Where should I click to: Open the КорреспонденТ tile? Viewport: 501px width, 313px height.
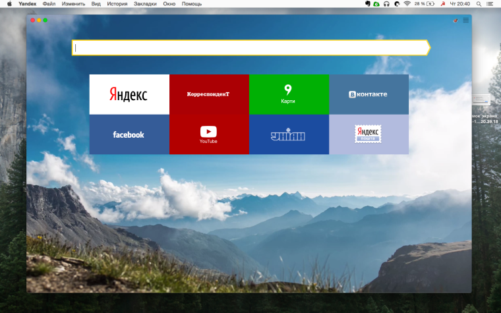209,94
